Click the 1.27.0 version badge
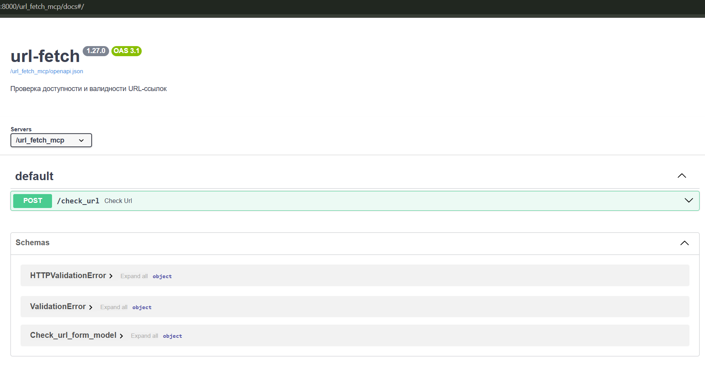Viewport: 705px width, 368px height. pos(96,51)
